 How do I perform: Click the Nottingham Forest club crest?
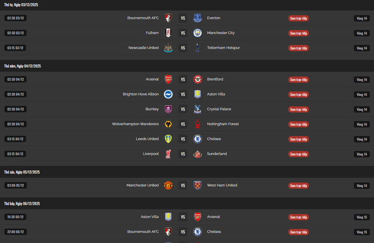click(197, 124)
